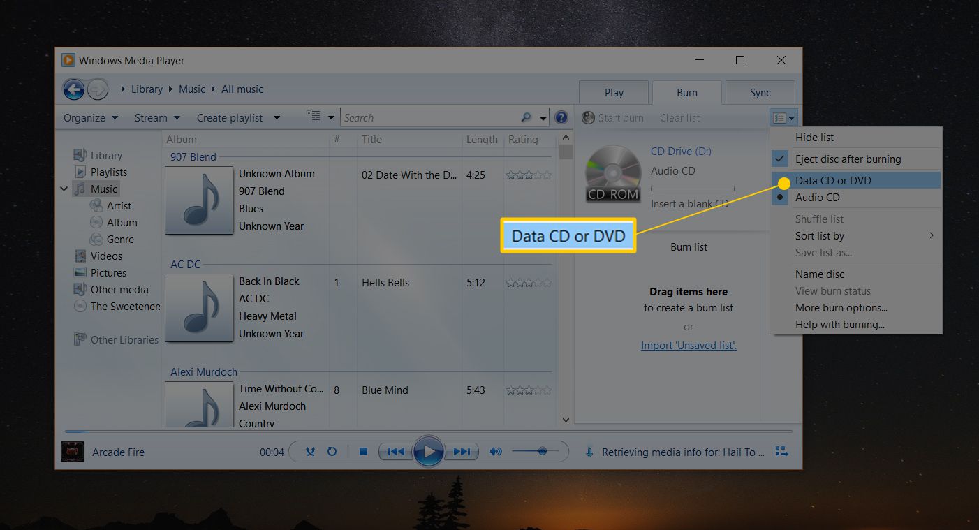Sort by the Title column header
979x530 pixels.
[x=371, y=139]
